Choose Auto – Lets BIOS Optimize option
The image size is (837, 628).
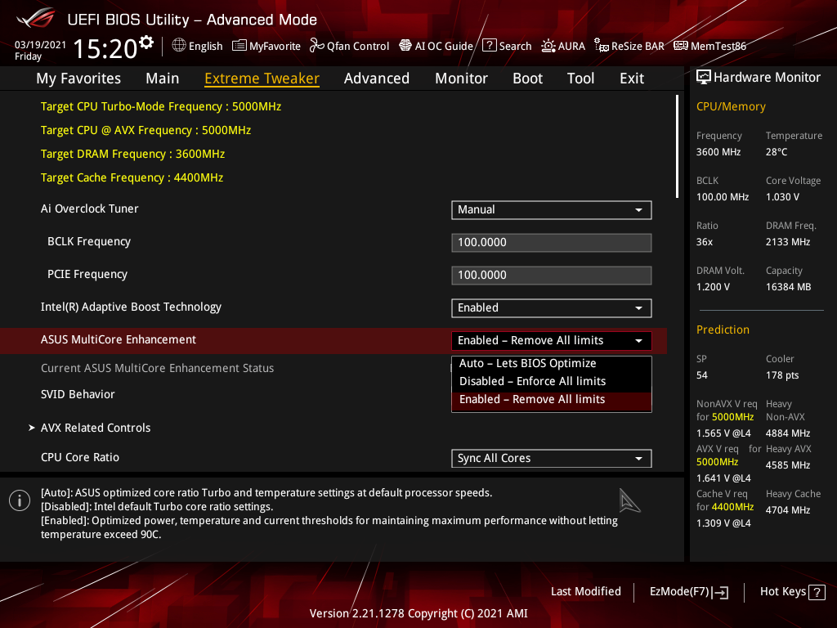[552, 363]
